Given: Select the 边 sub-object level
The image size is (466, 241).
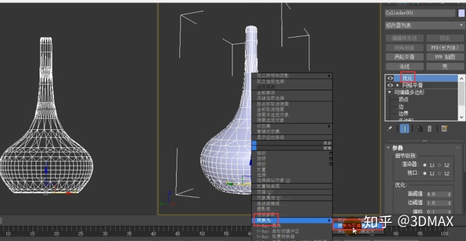Looking at the screenshot, I should click(401, 107).
